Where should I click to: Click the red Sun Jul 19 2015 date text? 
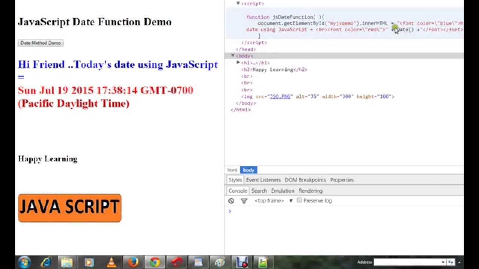(106, 97)
